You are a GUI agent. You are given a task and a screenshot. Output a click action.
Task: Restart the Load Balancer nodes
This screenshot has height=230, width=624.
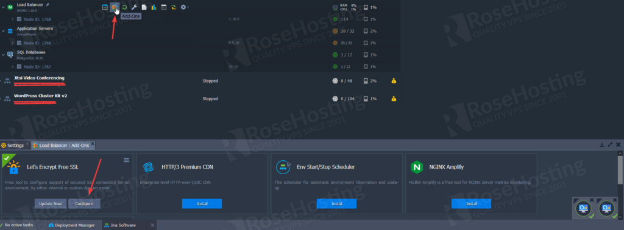[124, 7]
